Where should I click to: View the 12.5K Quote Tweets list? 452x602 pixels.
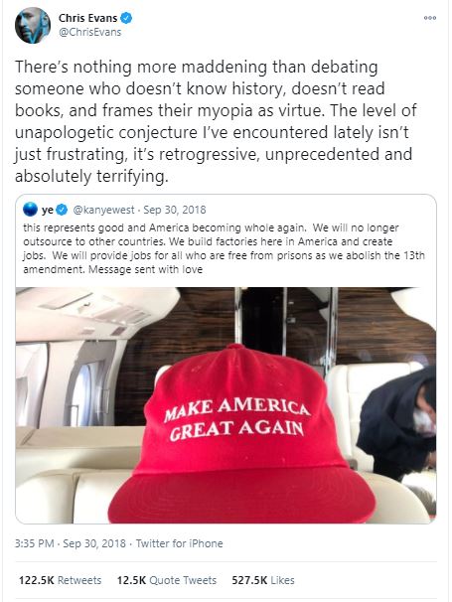tap(167, 580)
